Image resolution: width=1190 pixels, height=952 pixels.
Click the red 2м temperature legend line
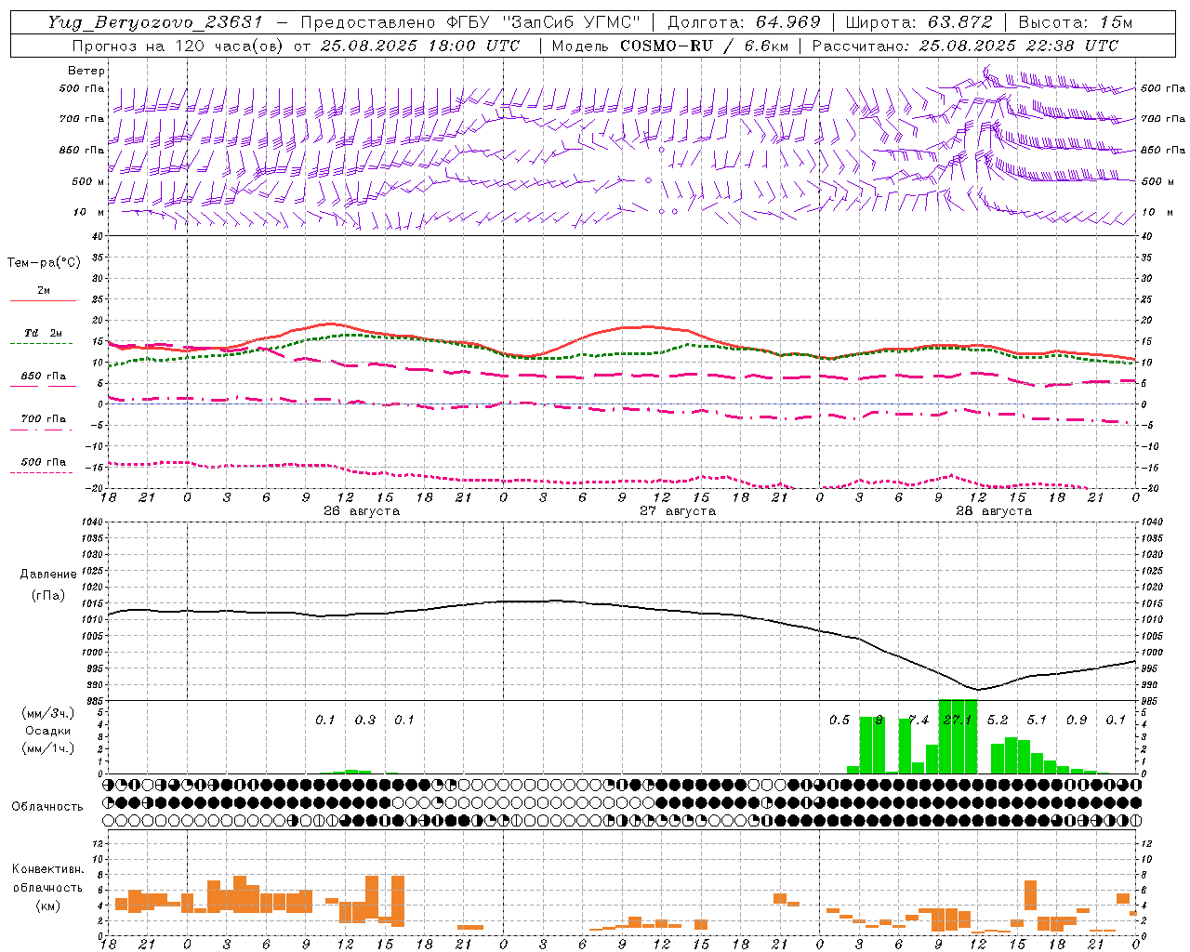pos(44,300)
